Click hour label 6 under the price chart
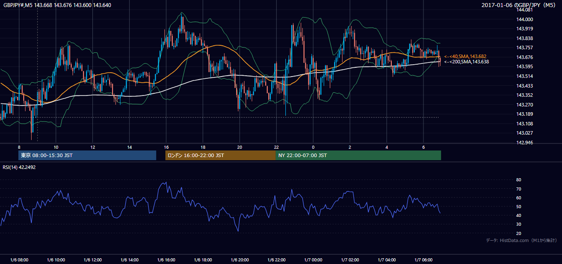The height and width of the screenshot is (264, 562). point(423,147)
